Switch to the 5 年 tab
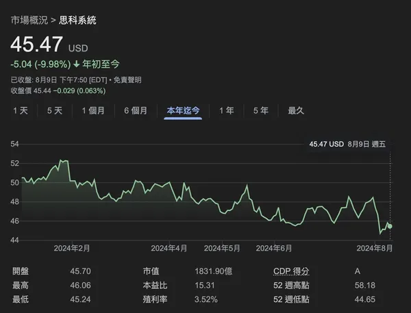411x313 pixels. (261, 111)
